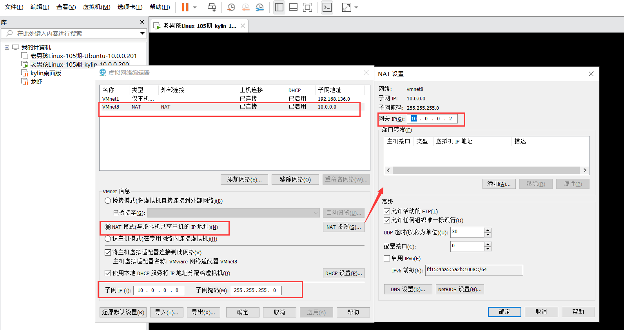Confirm virtual network editor with 确定
Viewport: 624px width, 330px height.
pyautogui.click(x=243, y=312)
